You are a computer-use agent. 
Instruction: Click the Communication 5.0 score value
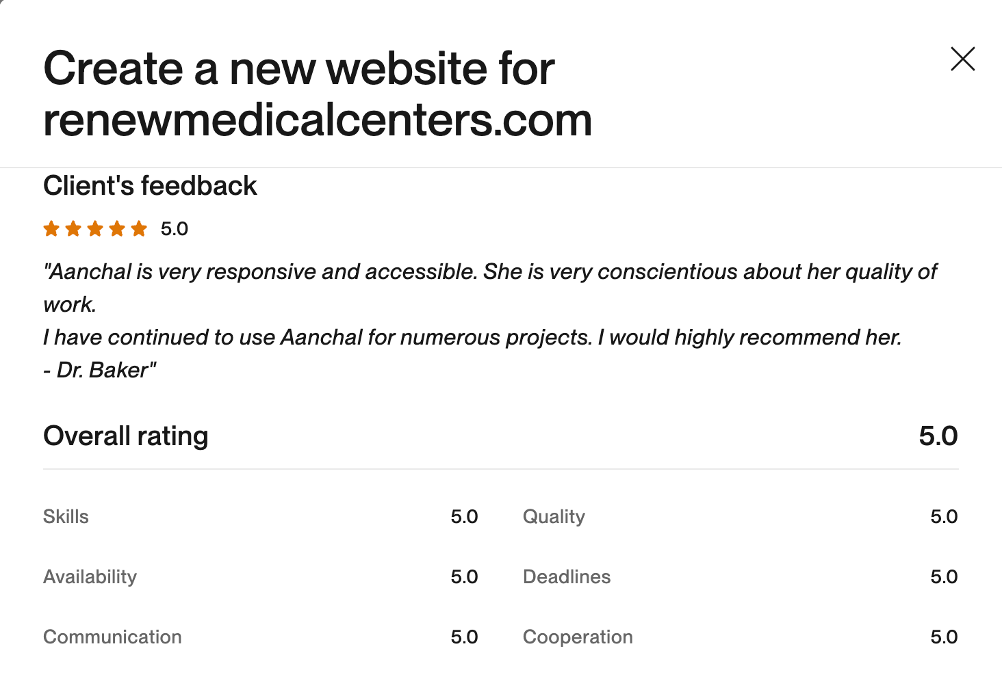click(464, 637)
